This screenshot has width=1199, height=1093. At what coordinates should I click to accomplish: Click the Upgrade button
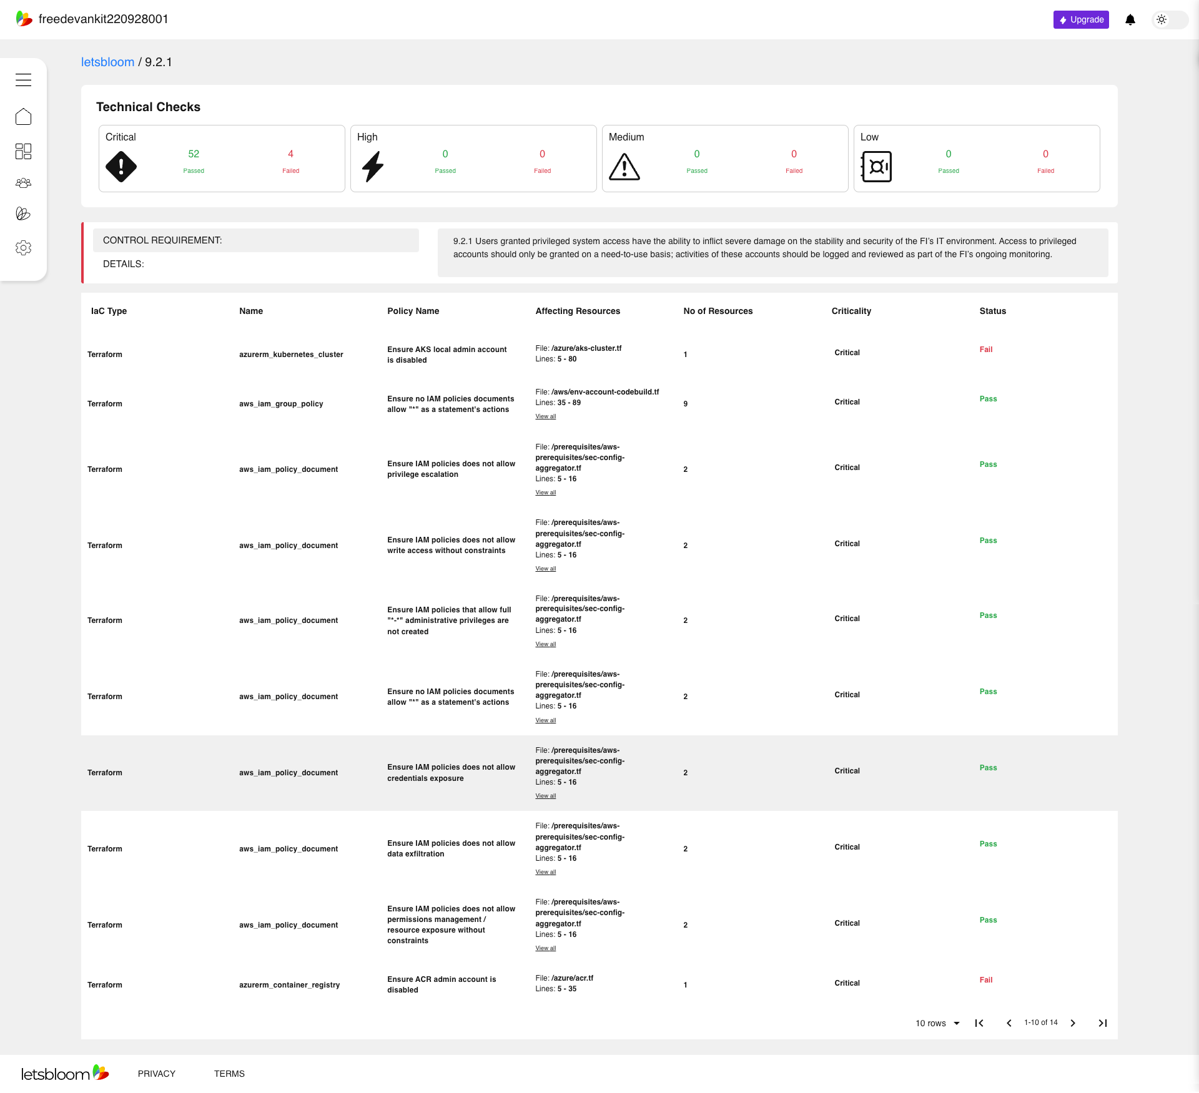point(1081,20)
